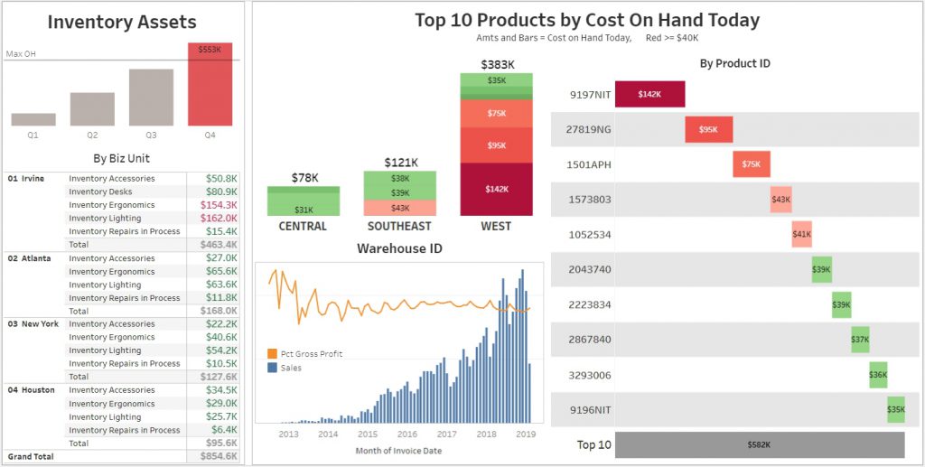Click the Month of Invoice Date axis title
Image resolution: width=925 pixels, height=467 pixels.
click(x=398, y=451)
